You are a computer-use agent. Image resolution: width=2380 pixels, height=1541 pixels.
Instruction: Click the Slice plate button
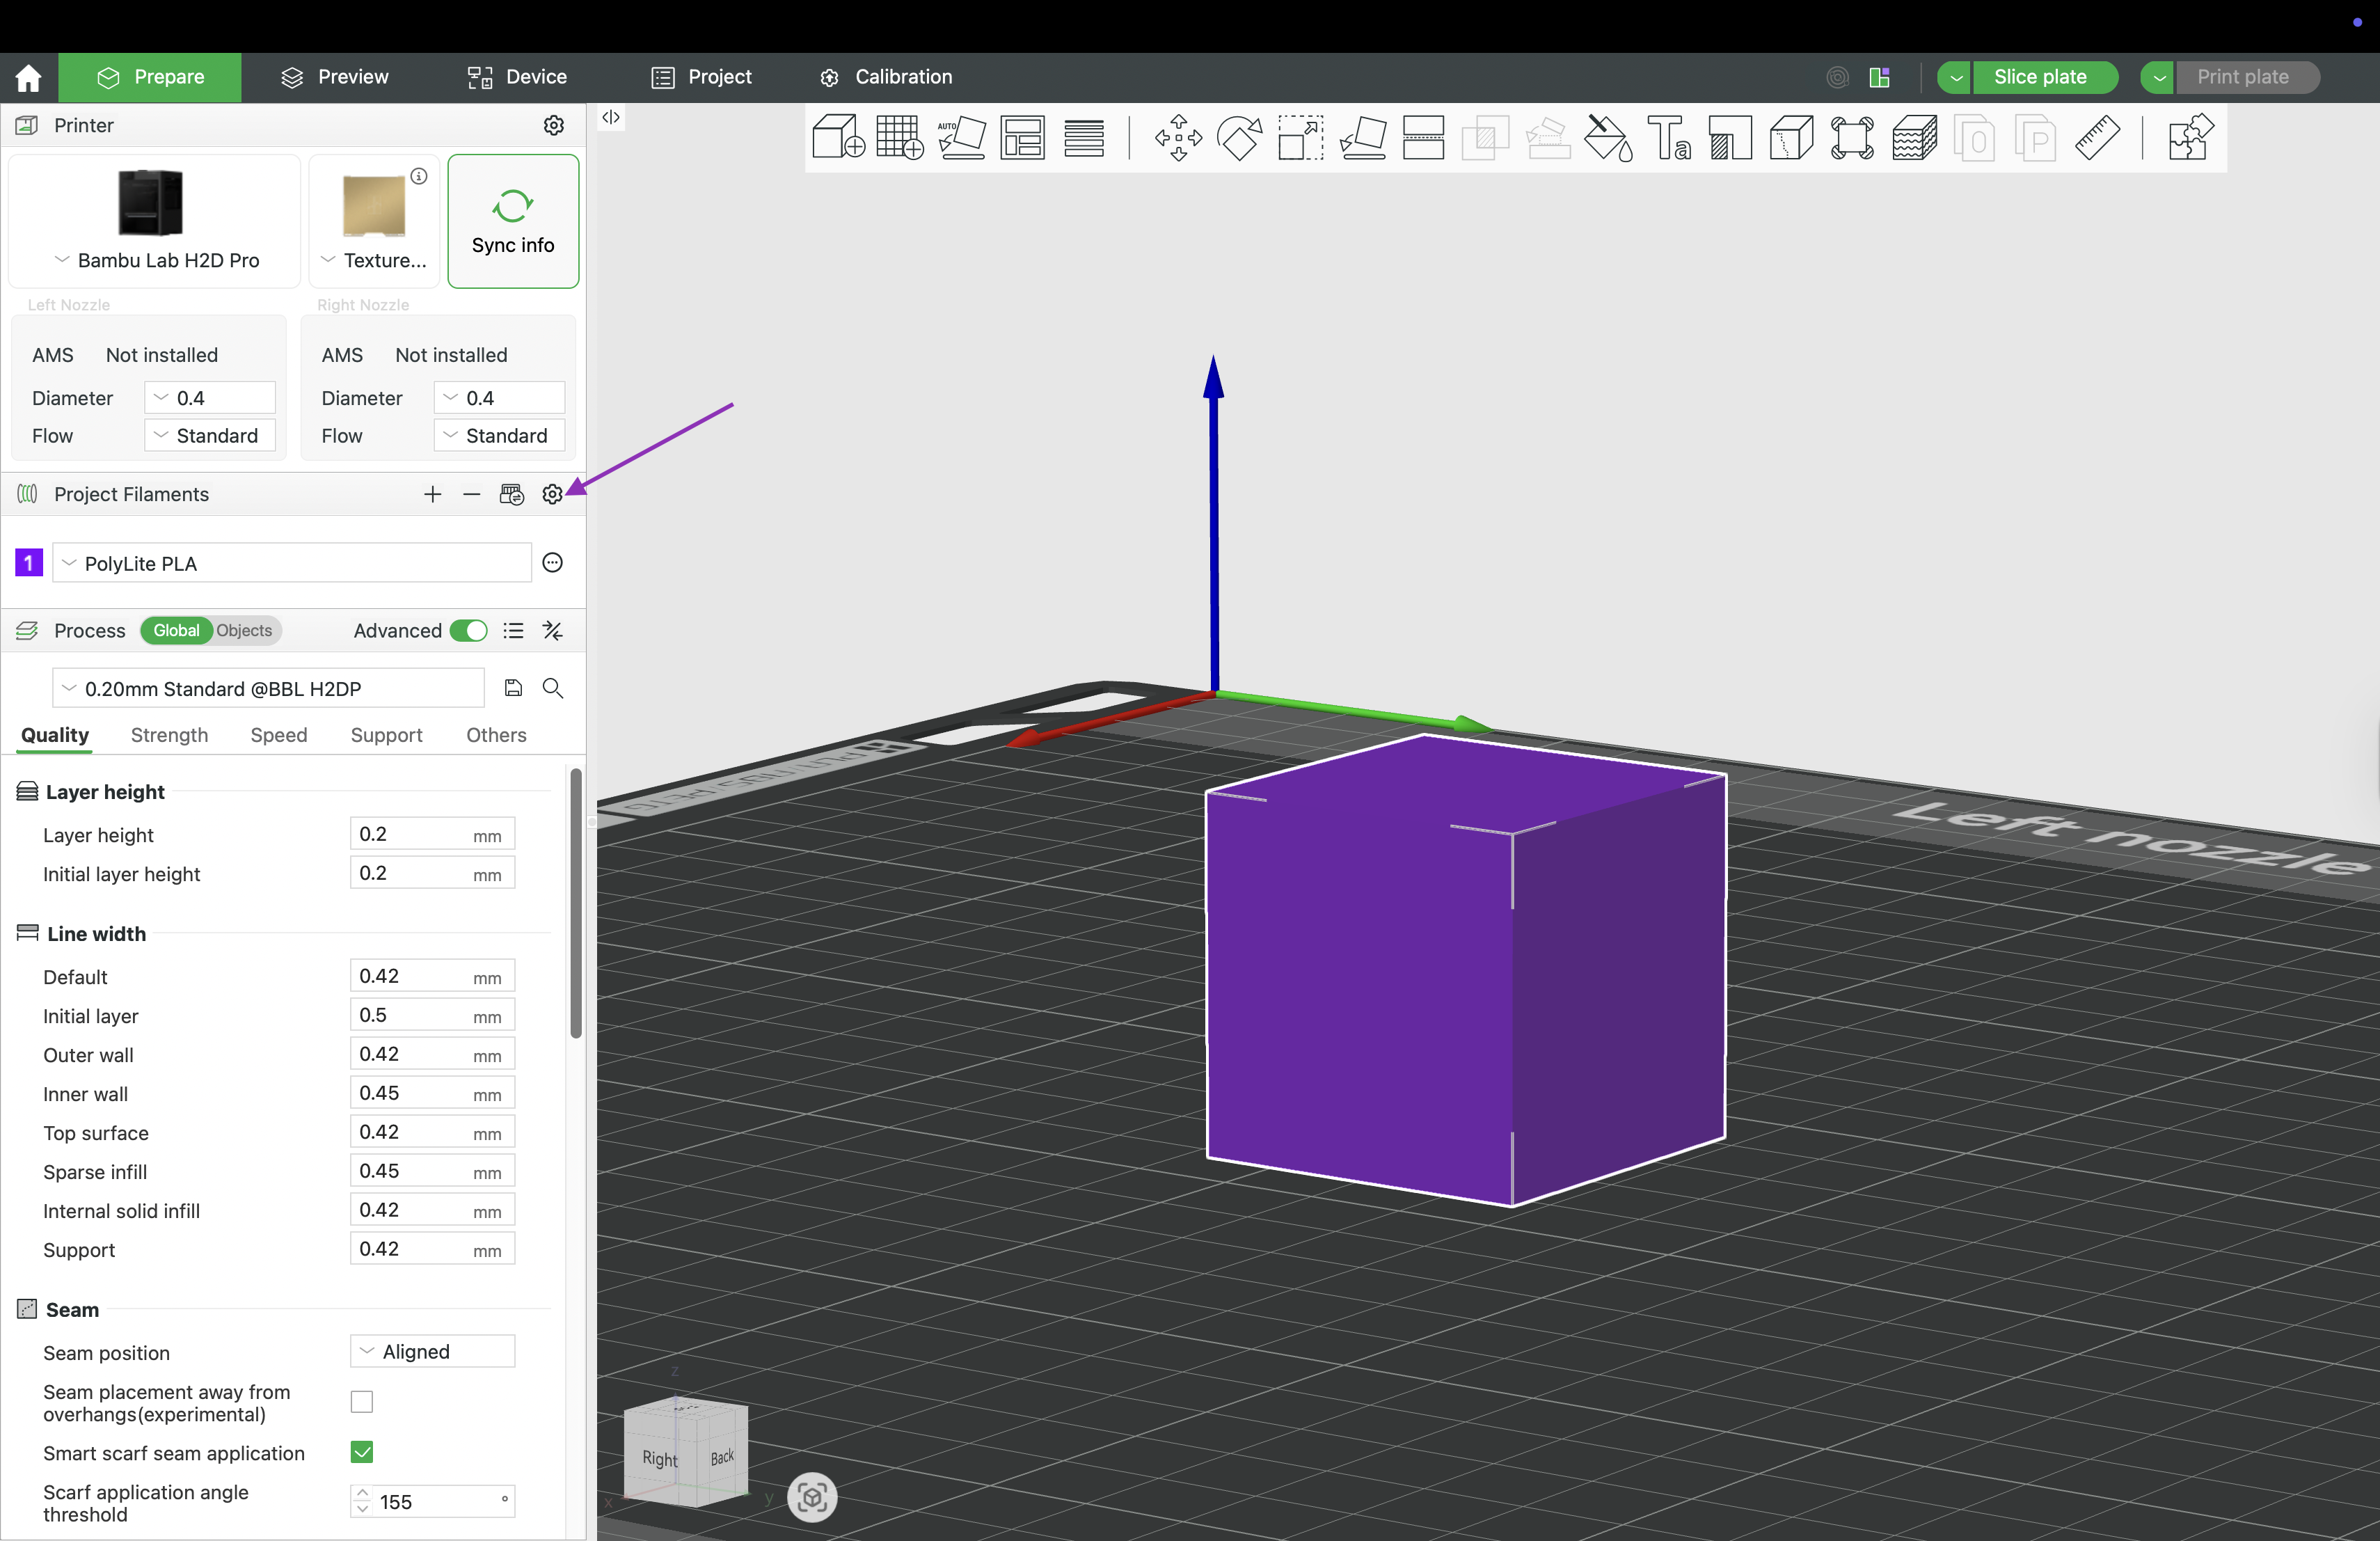tap(2040, 77)
